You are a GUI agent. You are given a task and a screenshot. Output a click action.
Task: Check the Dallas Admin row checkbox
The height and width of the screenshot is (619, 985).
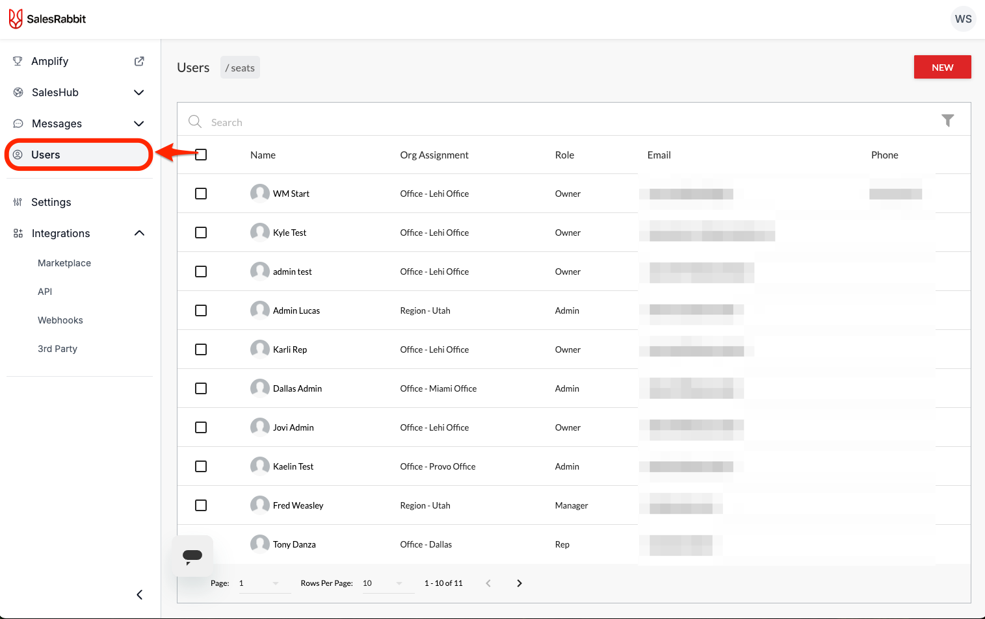tap(201, 388)
